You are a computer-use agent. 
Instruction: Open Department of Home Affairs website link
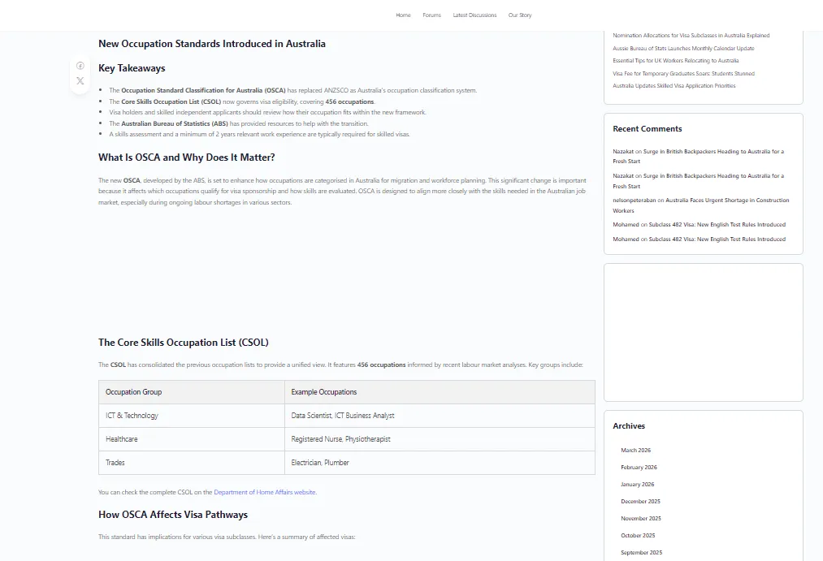click(x=265, y=492)
